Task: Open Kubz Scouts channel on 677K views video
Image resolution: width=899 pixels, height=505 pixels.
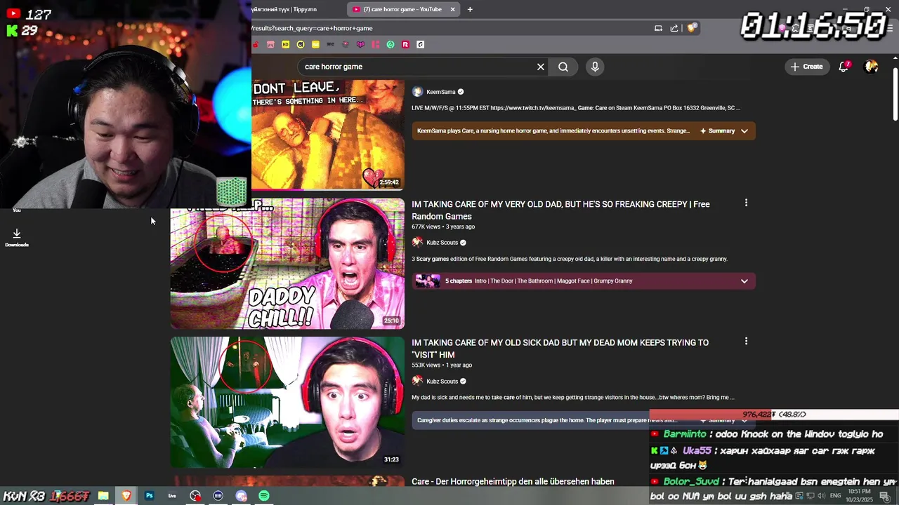Action: pos(442,243)
